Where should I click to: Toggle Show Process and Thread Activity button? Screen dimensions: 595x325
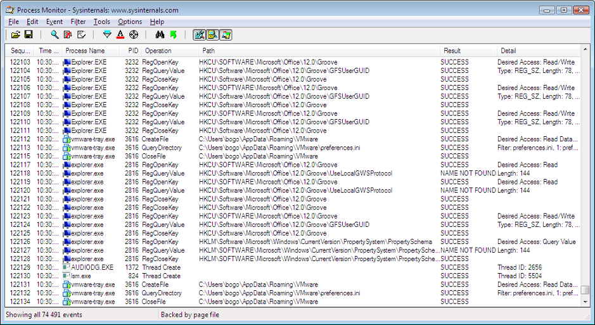(x=226, y=35)
